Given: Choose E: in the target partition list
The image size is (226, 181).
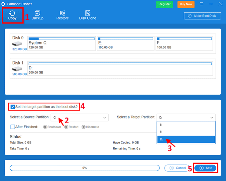Looking at the screenshot, I should [x=186, y=125].
